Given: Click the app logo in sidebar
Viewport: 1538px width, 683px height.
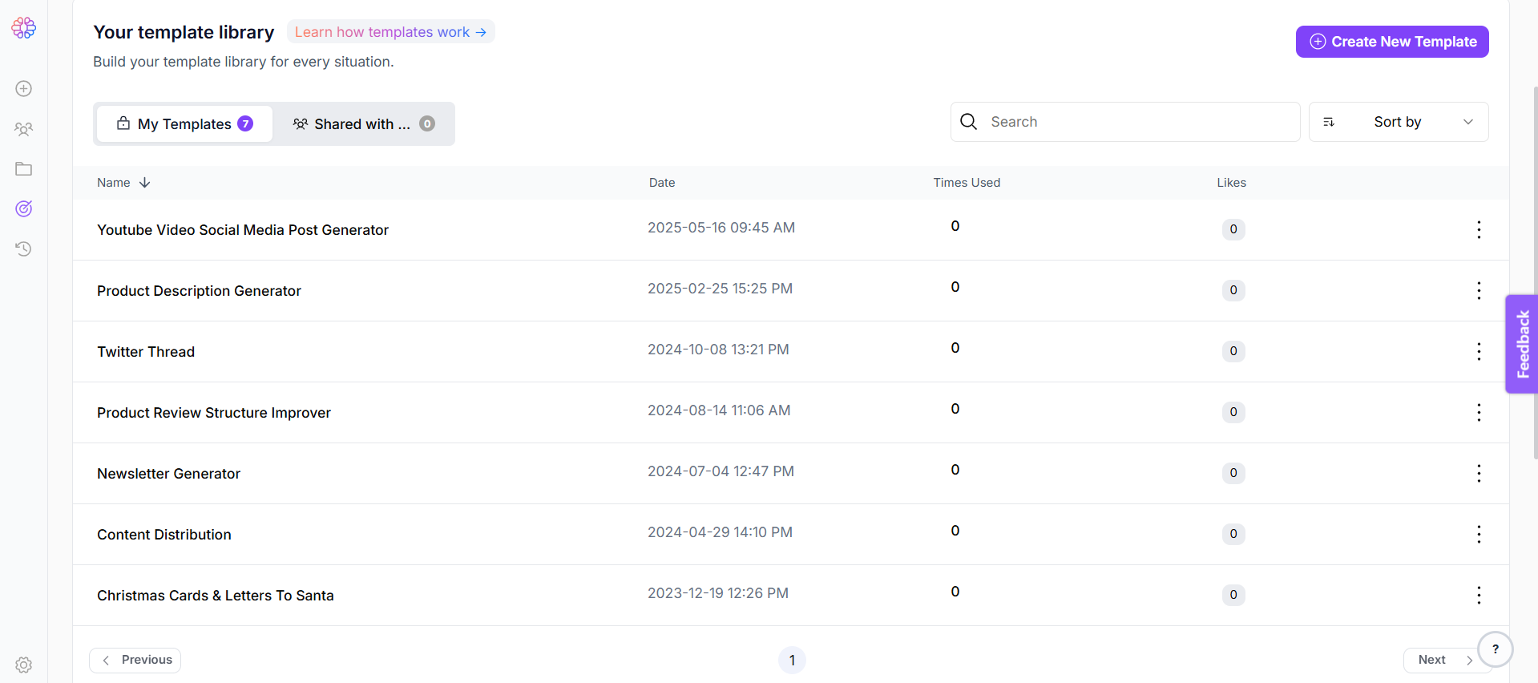Looking at the screenshot, I should pos(23,28).
